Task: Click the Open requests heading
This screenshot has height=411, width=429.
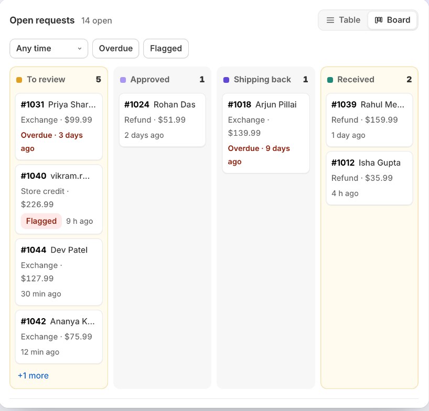Action: point(42,20)
